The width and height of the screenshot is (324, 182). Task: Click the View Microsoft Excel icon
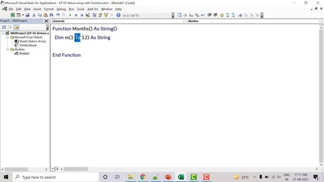pyautogui.click(x=13, y=15)
